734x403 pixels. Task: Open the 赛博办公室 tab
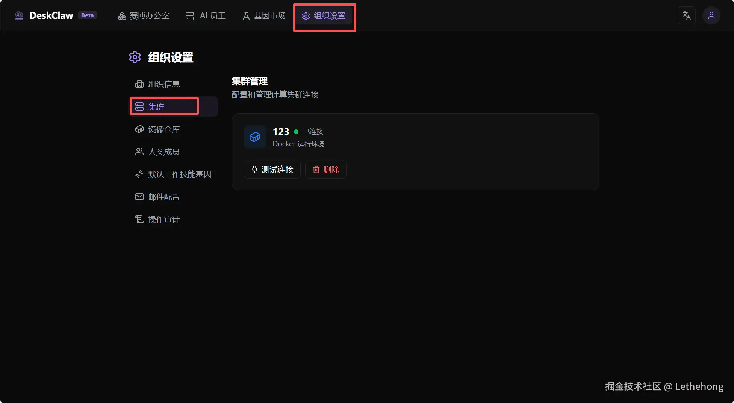click(144, 16)
